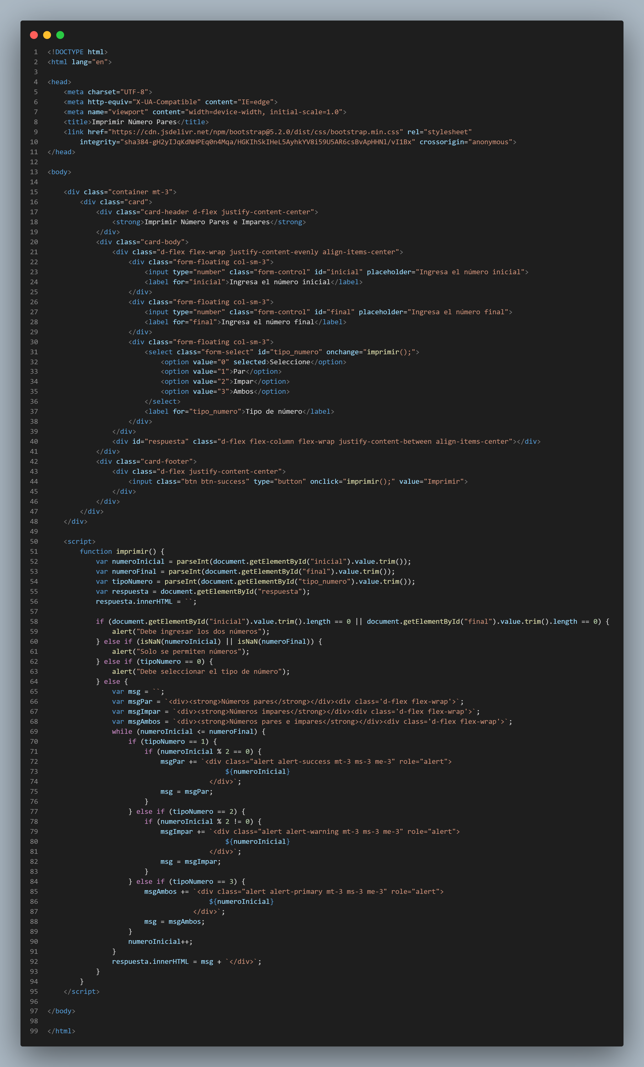Image resolution: width=644 pixels, height=1067 pixels.
Task: Click the option value="2" Impar line
Action: point(225,381)
